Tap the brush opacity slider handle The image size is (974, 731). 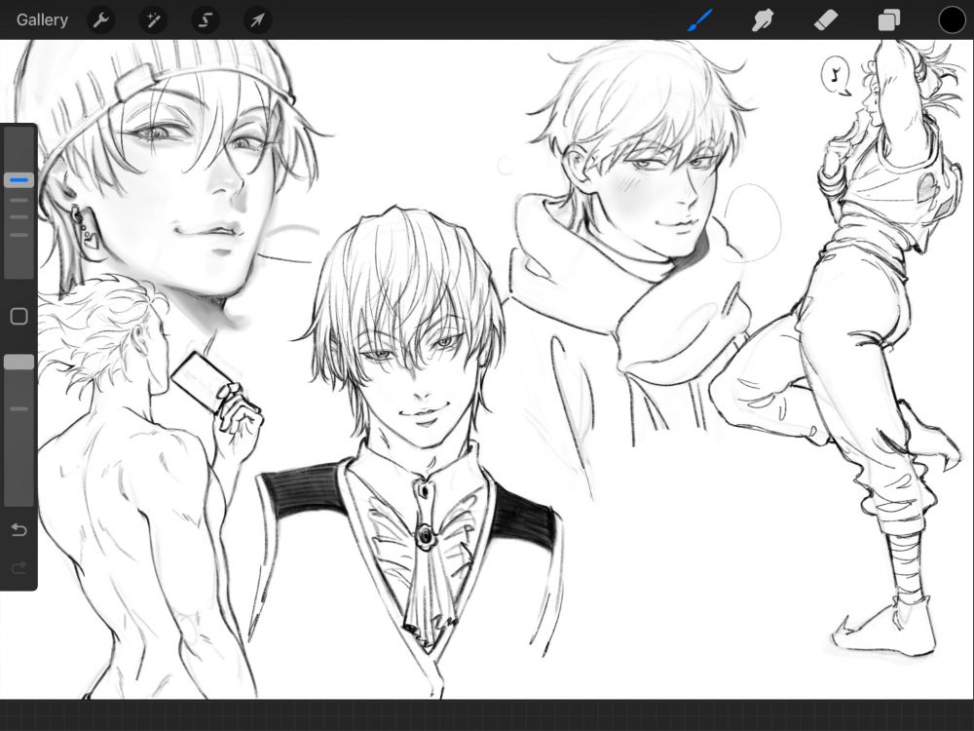pos(19,363)
